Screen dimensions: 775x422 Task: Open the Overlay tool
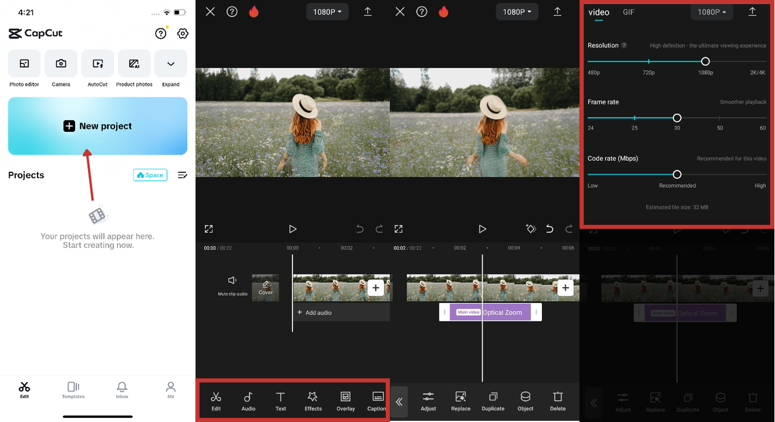346,401
